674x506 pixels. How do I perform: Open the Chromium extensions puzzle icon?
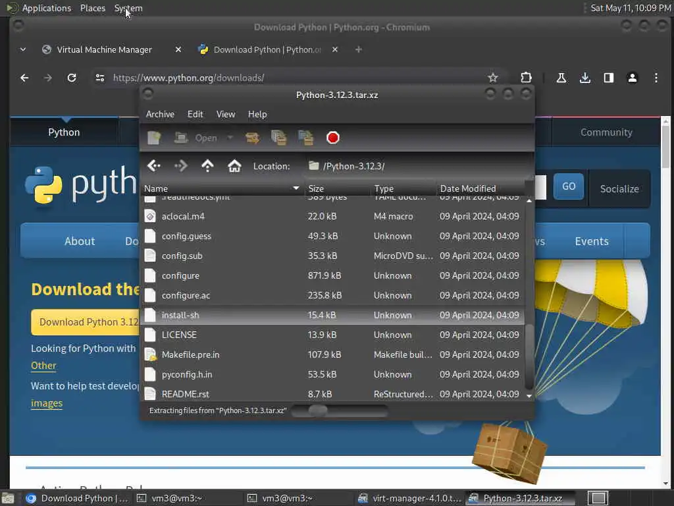pyautogui.click(x=526, y=78)
